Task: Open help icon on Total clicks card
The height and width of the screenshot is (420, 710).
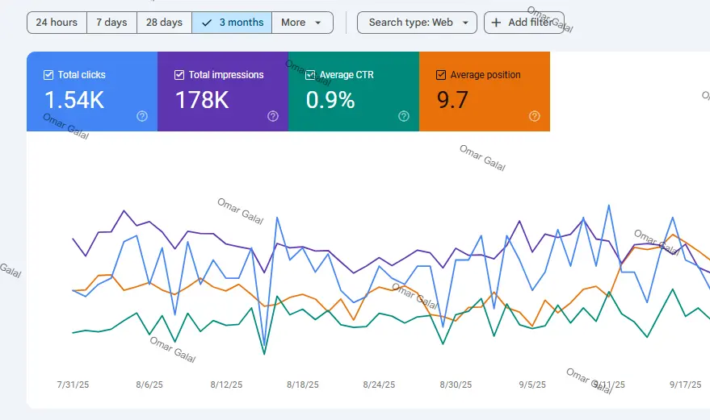Action: point(142,116)
